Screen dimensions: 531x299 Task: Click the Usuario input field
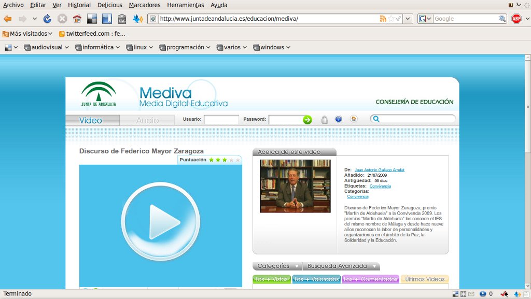point(221,119)
